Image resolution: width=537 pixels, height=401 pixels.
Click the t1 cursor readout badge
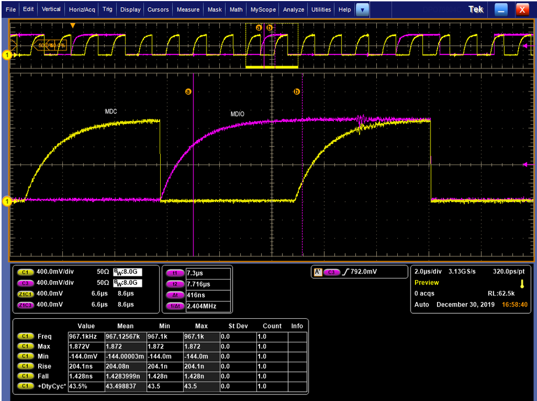coord(175,273)
